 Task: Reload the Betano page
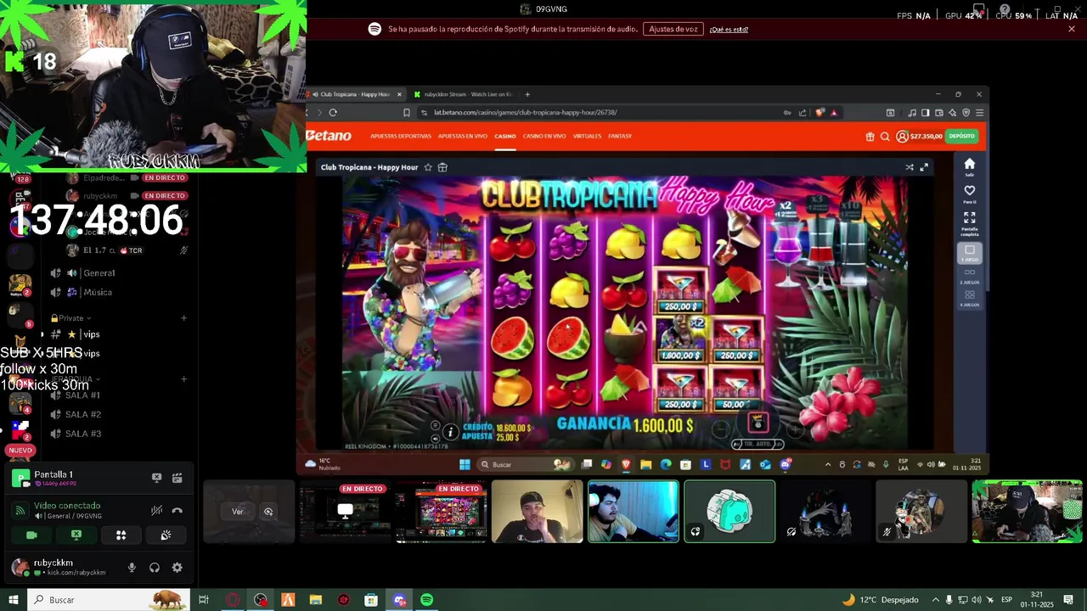[333, 112]
